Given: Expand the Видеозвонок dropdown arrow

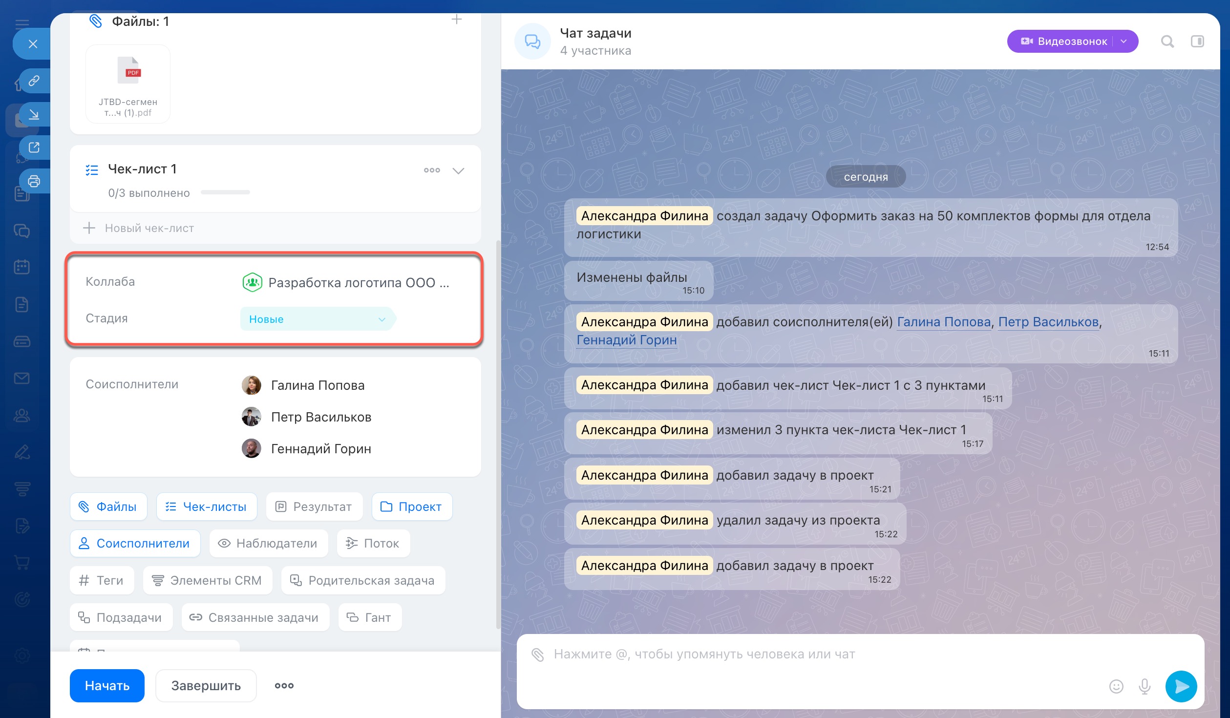Looking at the screenshot, I should pyautogui.click(x=1124, y=42).
